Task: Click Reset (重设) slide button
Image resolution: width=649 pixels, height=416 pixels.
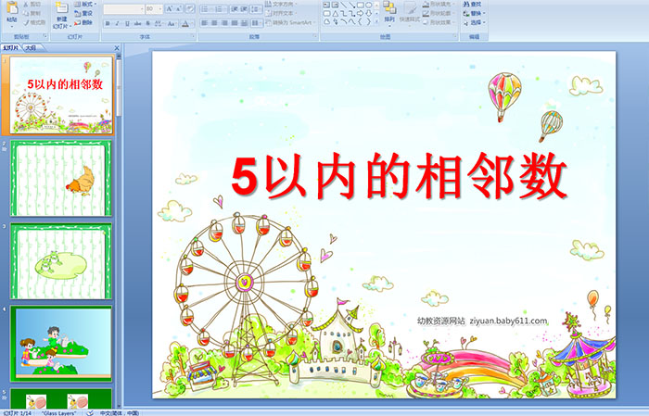Action: point(83,13)
